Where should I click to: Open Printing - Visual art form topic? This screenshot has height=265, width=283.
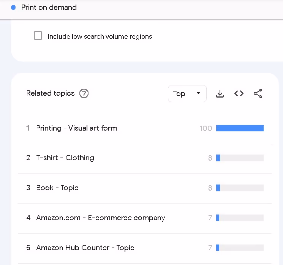point(76,128)
